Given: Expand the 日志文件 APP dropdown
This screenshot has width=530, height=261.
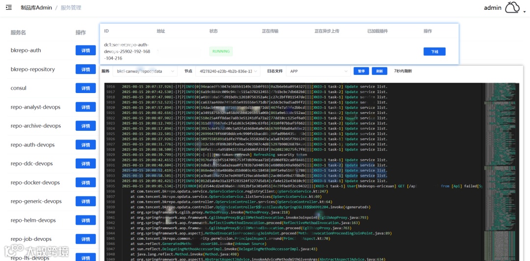Looking at the screenshot, I should (318, 71).
